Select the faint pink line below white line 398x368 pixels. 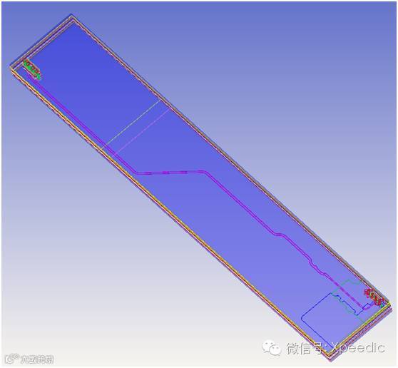coord(142,131)
